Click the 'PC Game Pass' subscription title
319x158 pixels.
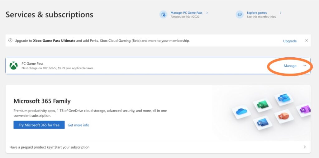tap(32, 64)
